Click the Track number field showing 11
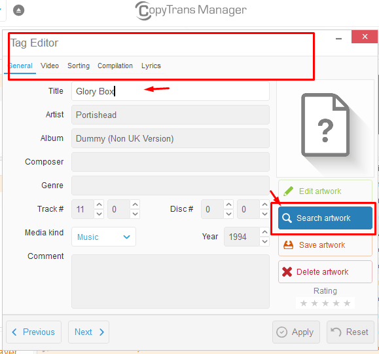The image size is (379, 354). (x=83, y=209)
